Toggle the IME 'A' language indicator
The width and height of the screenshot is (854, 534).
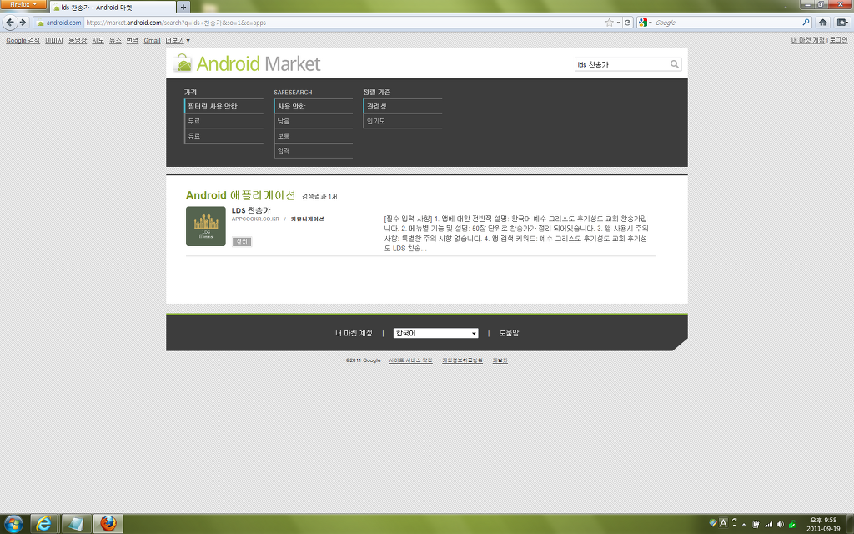[x=723, y=523]
